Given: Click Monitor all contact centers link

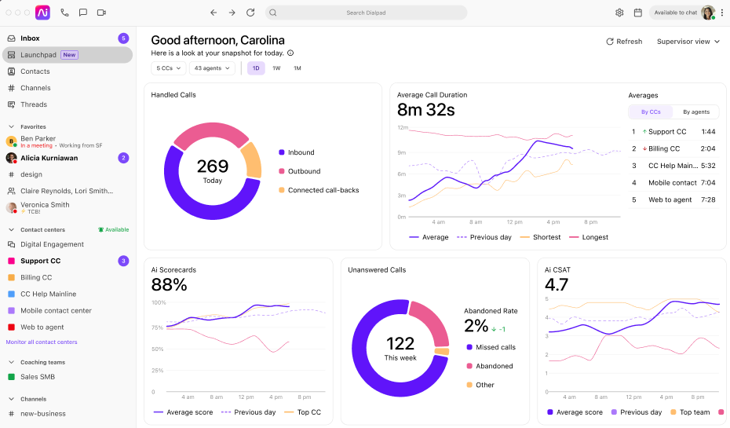Looking at the screenshot, I should click(42, 342).
